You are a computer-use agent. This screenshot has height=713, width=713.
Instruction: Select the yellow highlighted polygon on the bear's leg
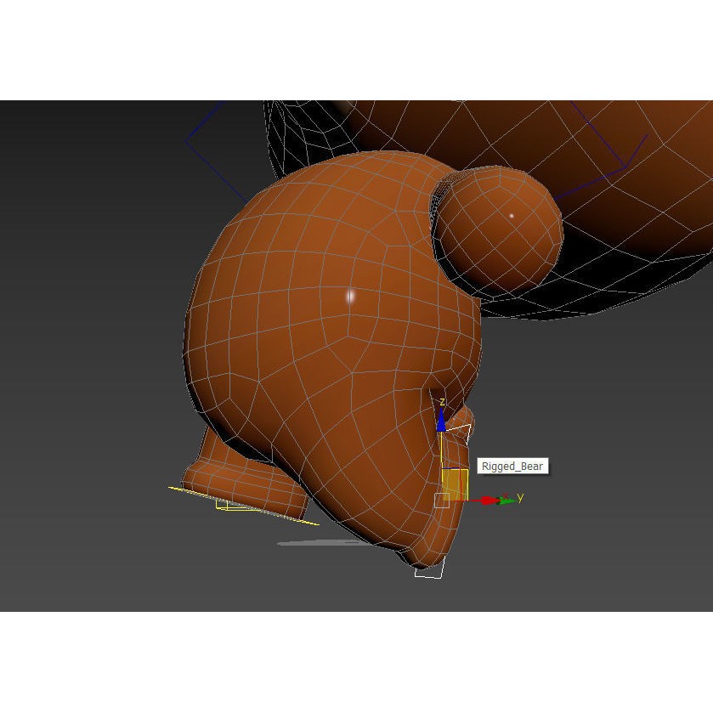tap(455, 482)
